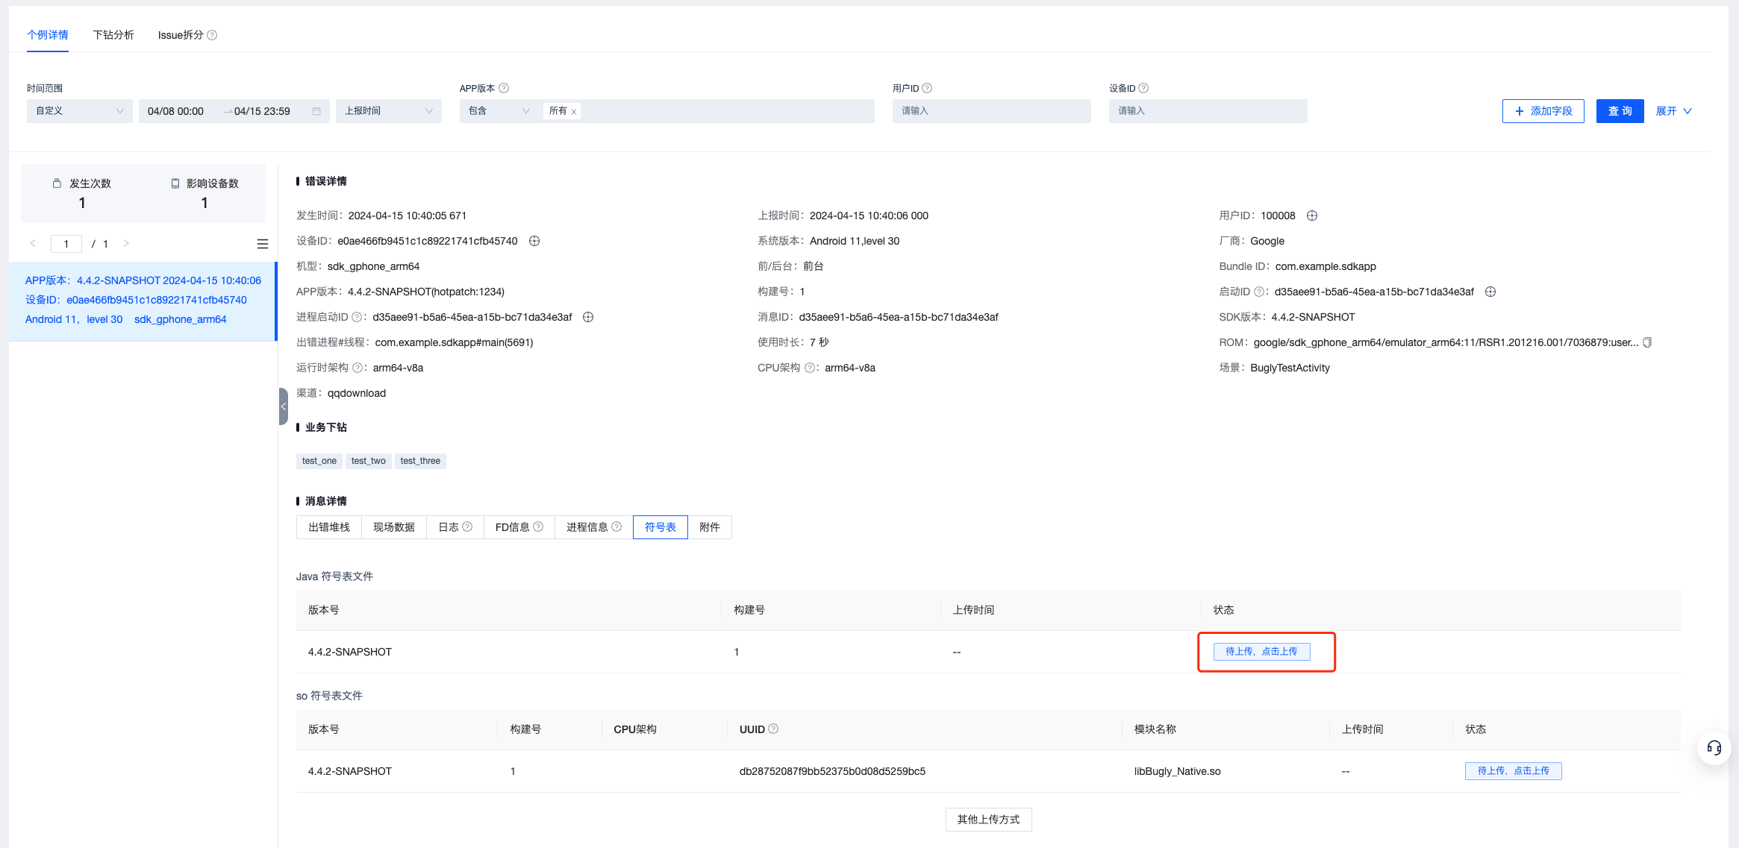Remove the 所有 tag in APP版本 filter
Screen dimensions: 1739x848
(574, 112)
